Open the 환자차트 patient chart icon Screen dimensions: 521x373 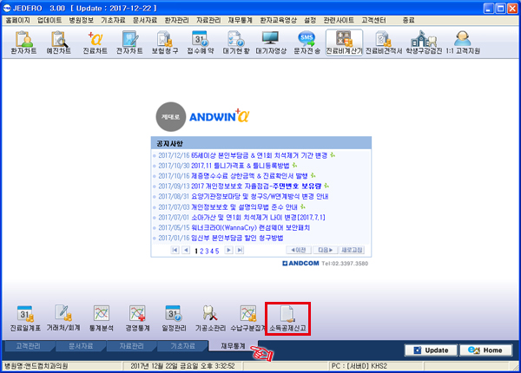[23, 43]
